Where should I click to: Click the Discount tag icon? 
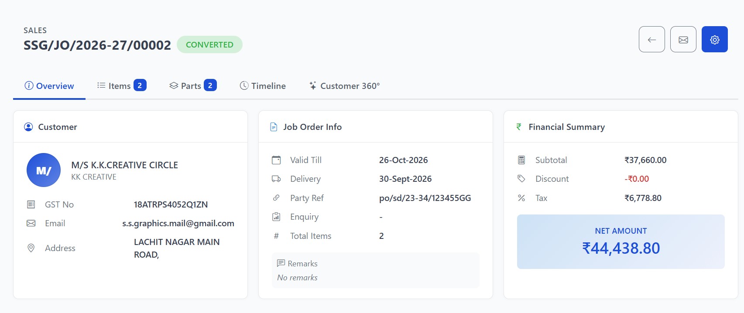(521, 179)
